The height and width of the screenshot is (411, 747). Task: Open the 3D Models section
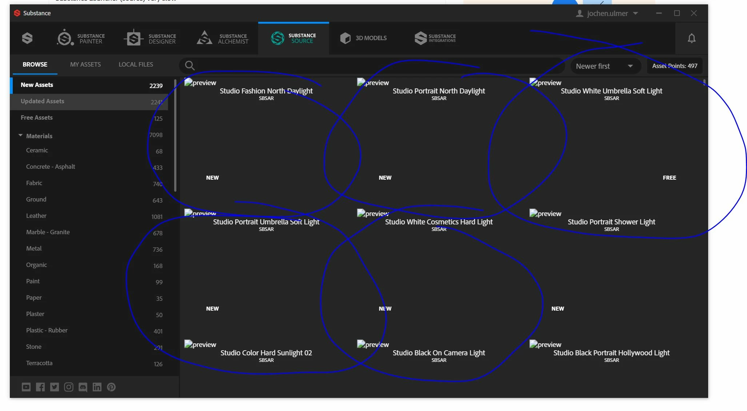[363, 38]
